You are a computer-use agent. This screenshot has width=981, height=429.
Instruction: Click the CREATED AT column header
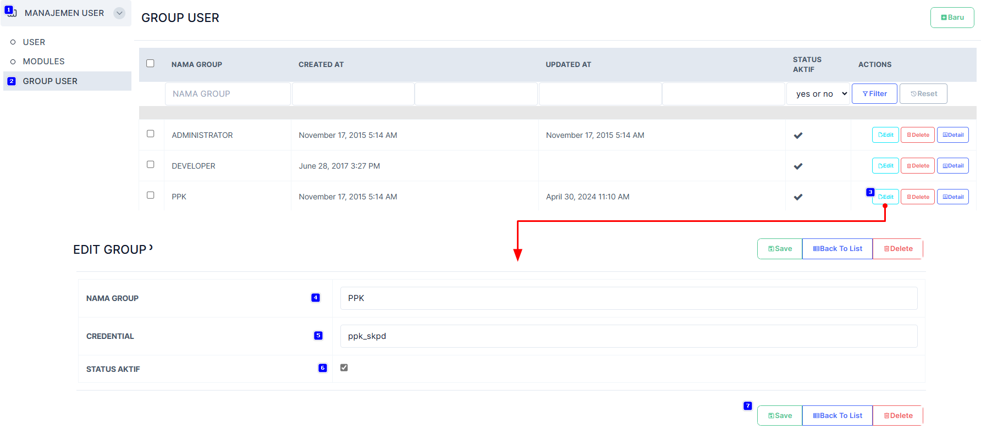[321, 65]
